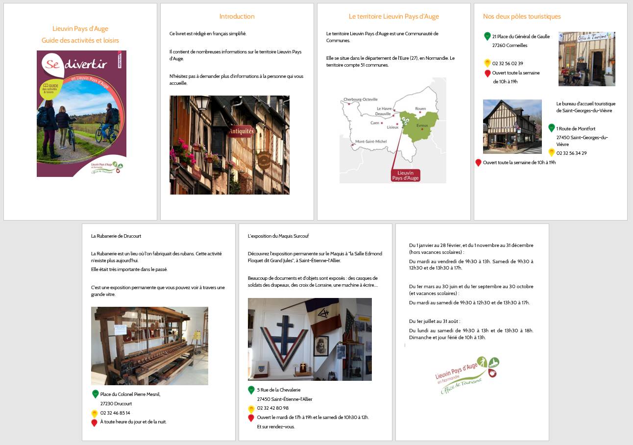Screen dimensions: 633x445
Task: Select the Normandy map image
Action: click(392, 130)
